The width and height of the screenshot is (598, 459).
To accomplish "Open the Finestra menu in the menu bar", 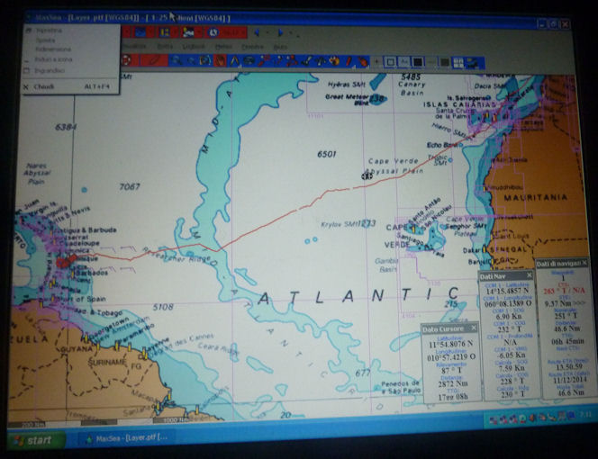I will click(252, 47).
